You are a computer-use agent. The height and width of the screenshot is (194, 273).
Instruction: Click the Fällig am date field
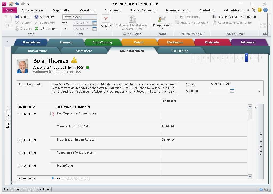pyautogui.click(x=223, y=90)
